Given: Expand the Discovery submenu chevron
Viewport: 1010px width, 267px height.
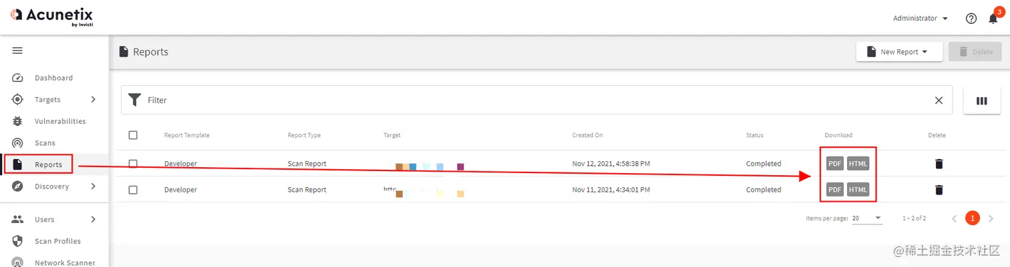Looking at the screenshot, I should pyautogui.click(x=93, y=186).
